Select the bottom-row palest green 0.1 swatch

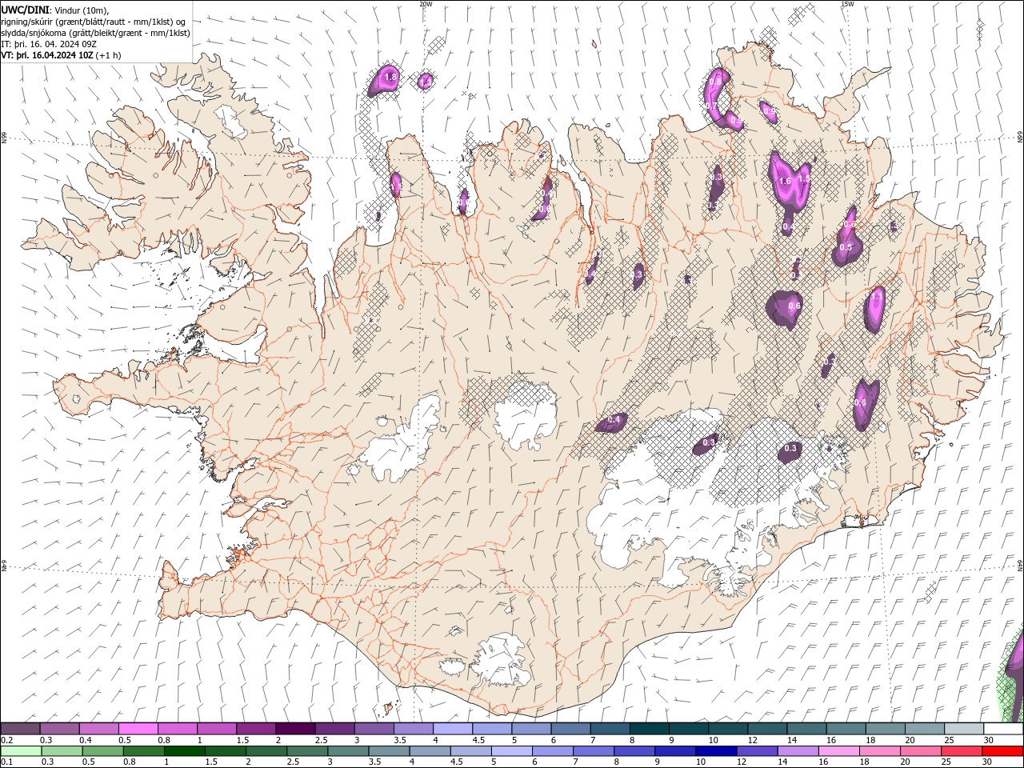pos(22,751)
